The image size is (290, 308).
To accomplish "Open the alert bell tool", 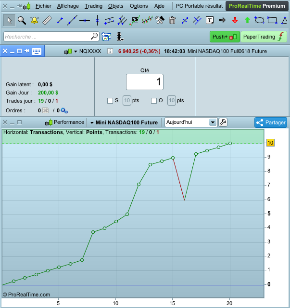I will point(34,20).
